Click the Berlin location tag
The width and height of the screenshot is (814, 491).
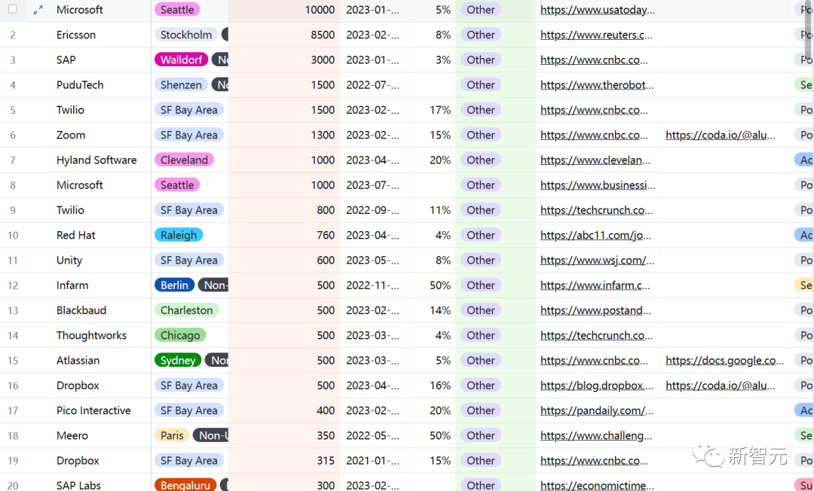click(174, 285)
